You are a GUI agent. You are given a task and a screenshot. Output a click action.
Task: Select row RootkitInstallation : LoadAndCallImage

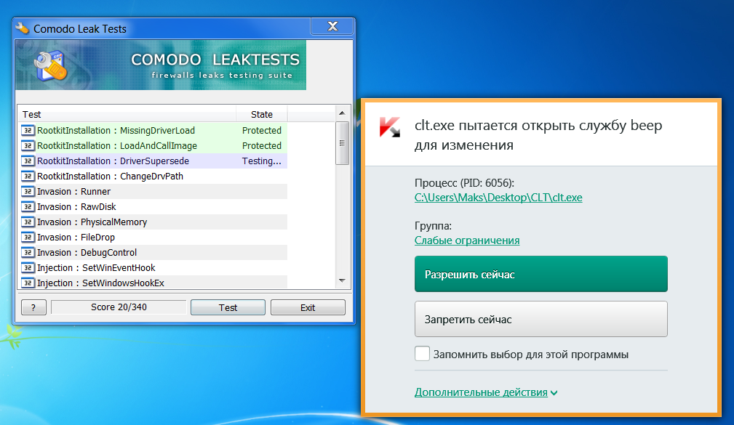click(153, 146)
